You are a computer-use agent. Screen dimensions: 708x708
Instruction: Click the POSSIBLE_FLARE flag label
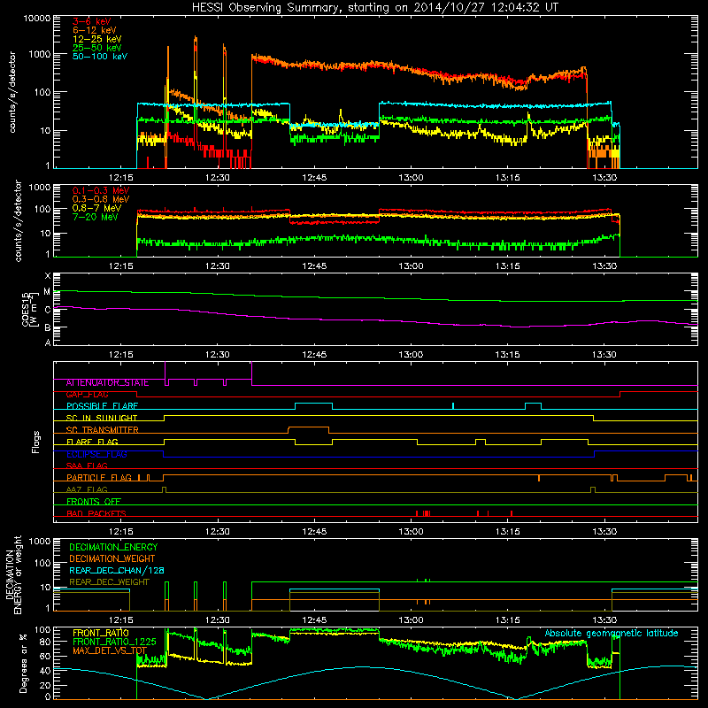[102, 406]
